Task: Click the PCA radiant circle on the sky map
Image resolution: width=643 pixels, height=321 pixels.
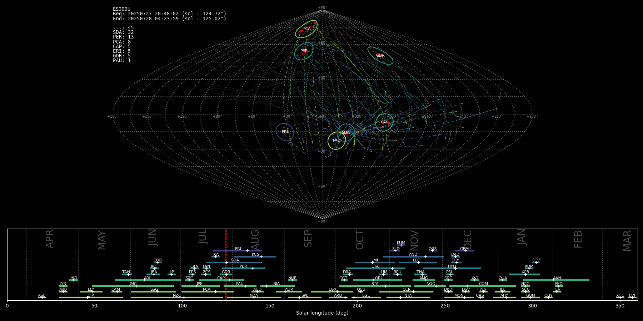Action: pyautogui.click(x=306, y=29)
